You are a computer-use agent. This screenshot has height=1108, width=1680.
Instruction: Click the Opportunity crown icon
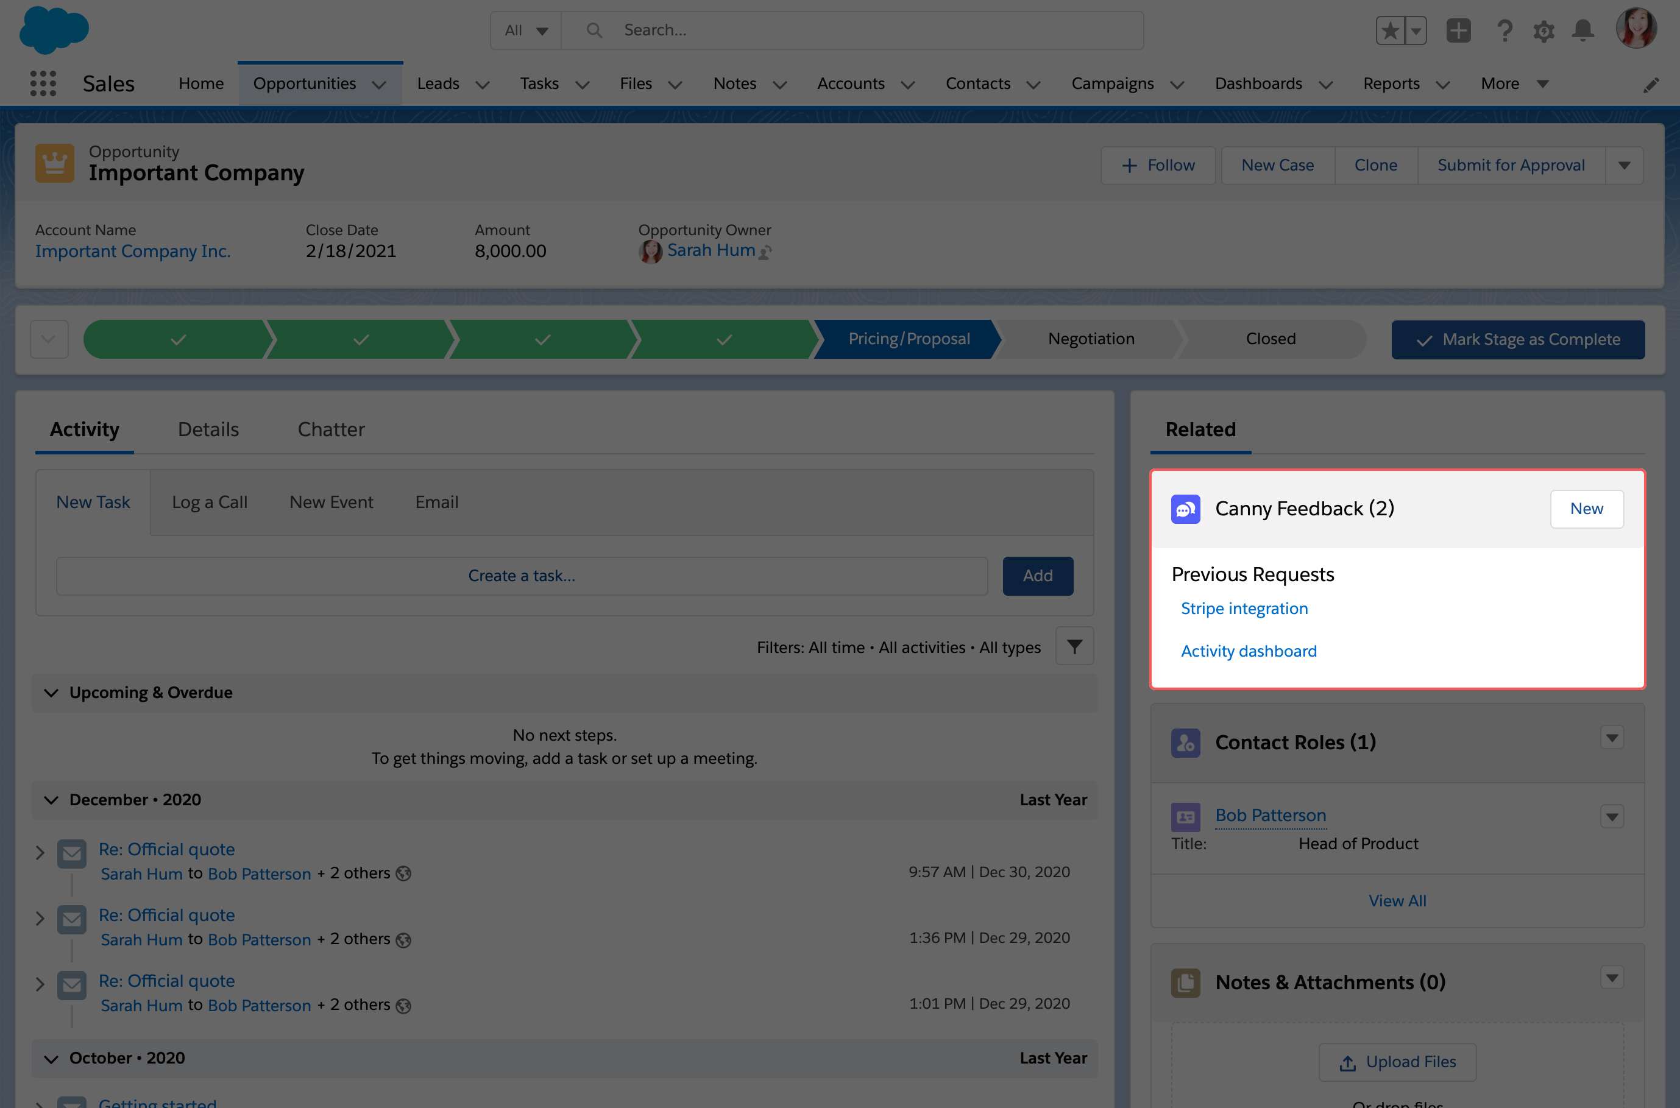pyautogui.click(x=55, y=163)
